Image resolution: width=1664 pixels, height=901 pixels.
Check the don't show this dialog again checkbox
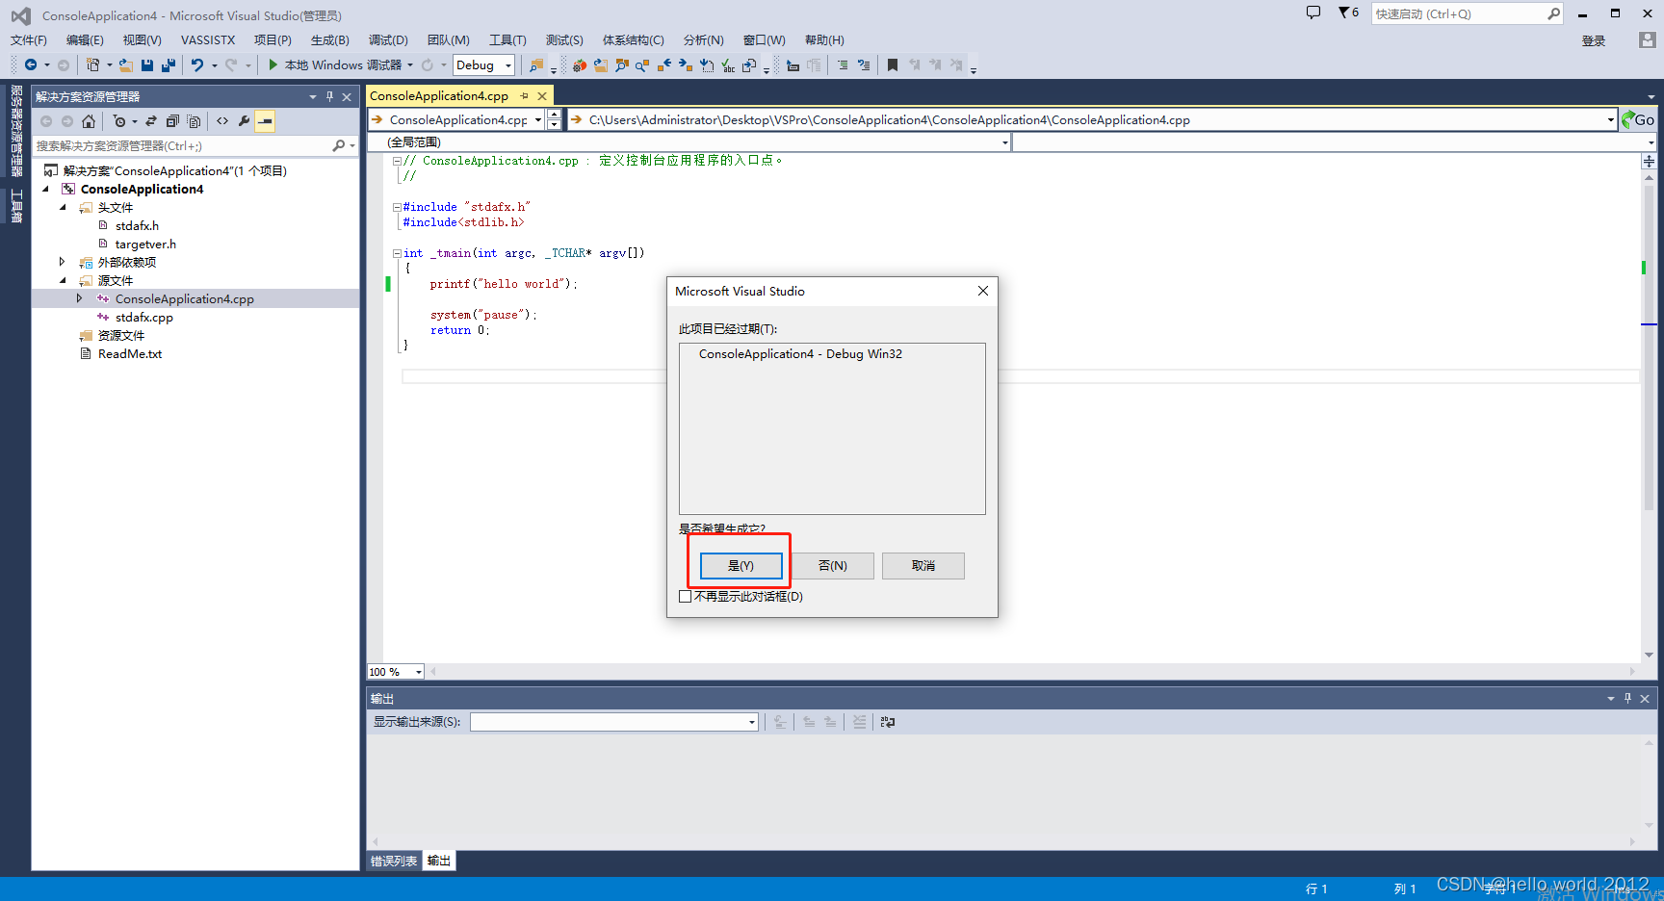coord(685,597)
